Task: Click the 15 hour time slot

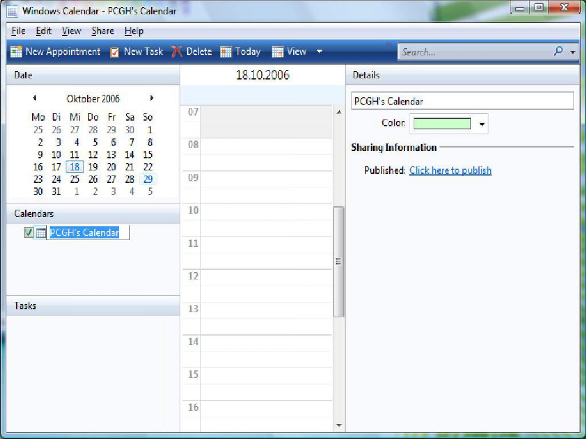Action: 266,384
